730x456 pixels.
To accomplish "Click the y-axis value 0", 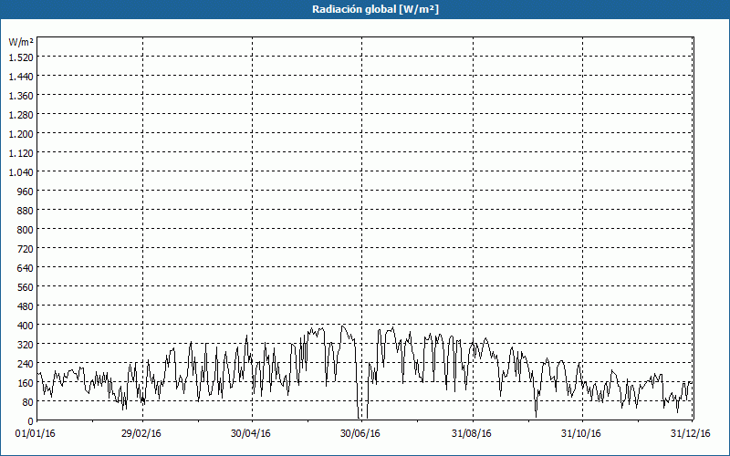I will click(31, 421).
